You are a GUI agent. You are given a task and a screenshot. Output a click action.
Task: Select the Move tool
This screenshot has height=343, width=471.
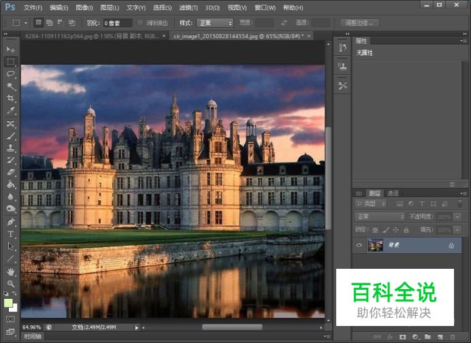coord(10,50)
